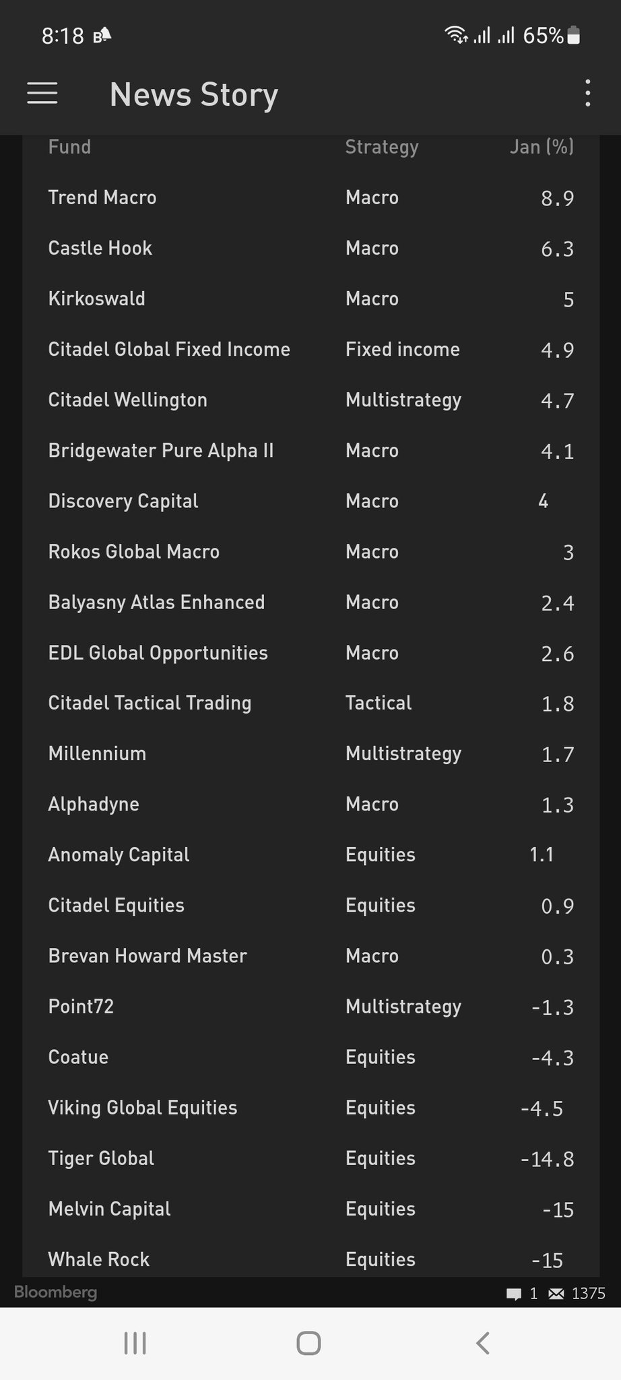Screen dimensions: 621x1380
Task: Select the Fund column header
Action: tap(69, 147)
